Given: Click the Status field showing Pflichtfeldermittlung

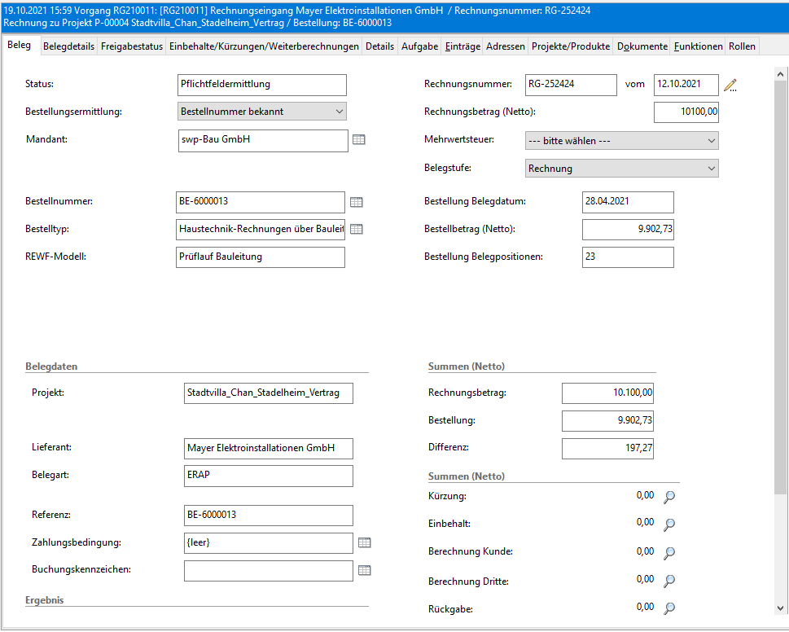Looking at the screenshot, I should [262, 85].
